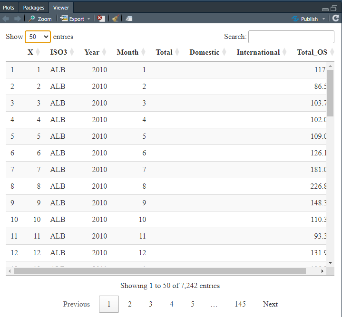Screen dimensions: 342x317
Task: Go to pagination page 2
Action: coord(130,304)
